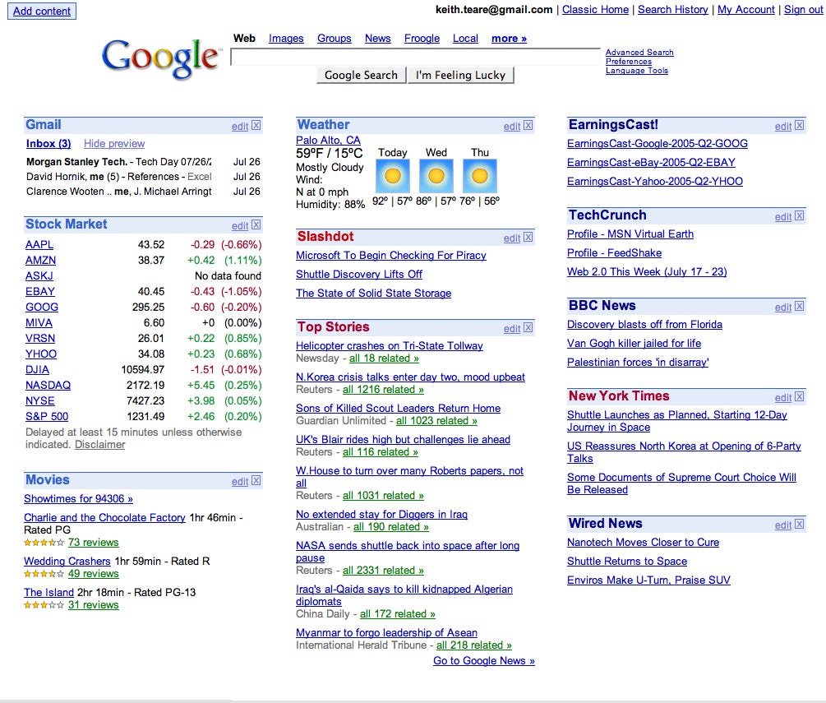Open the GOOG stock ticker link
The height and width of the screenshot is (703, 826).
coord(42,308)
